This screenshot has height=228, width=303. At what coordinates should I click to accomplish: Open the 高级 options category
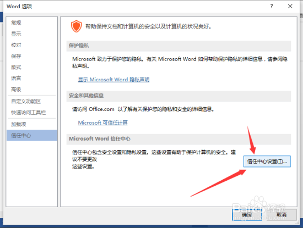[31, 90]
